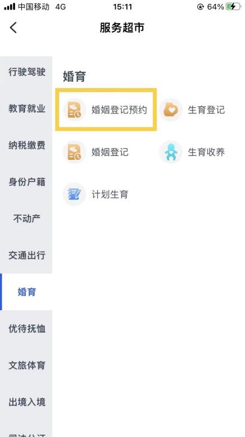The height and width of the screenshot is (437, 245).
Task: Tap the back arrow icon
Action: 13,27
